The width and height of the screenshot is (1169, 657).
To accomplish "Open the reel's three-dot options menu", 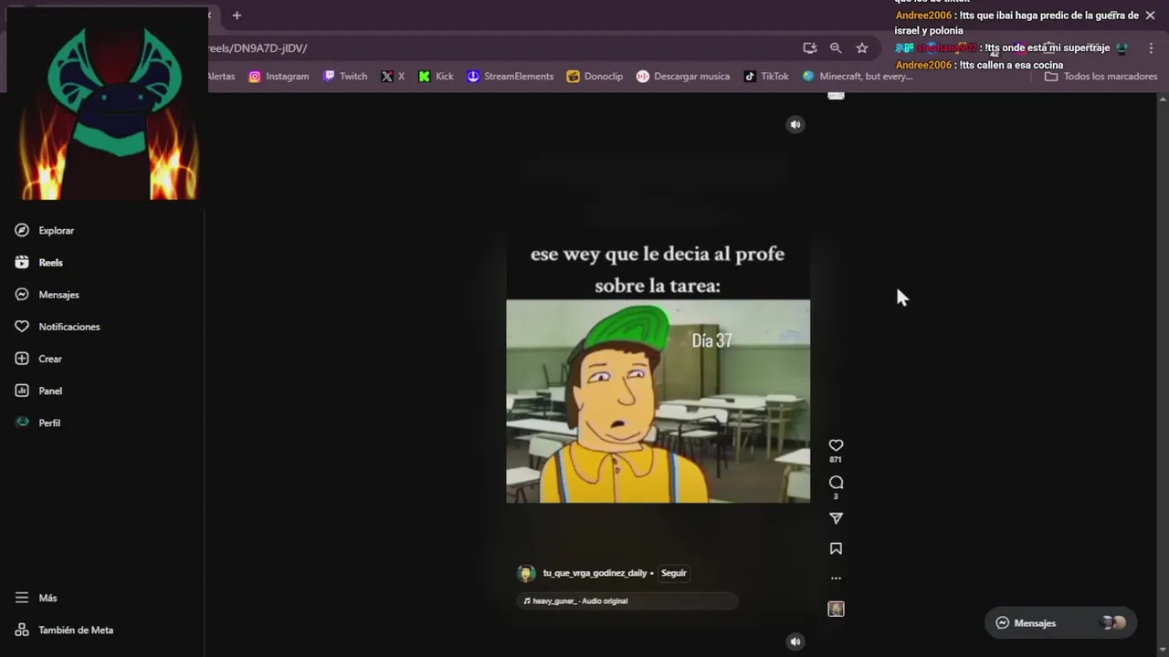I will [836, 579].
